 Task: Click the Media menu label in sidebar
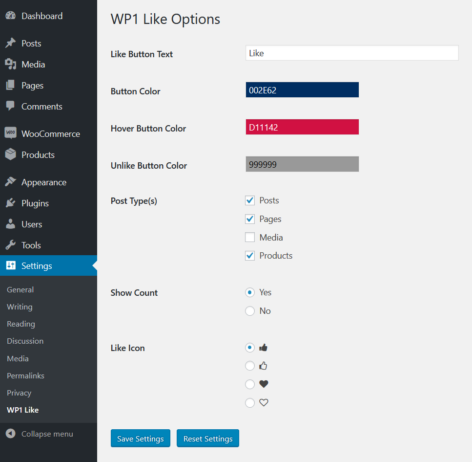(33, 65)
